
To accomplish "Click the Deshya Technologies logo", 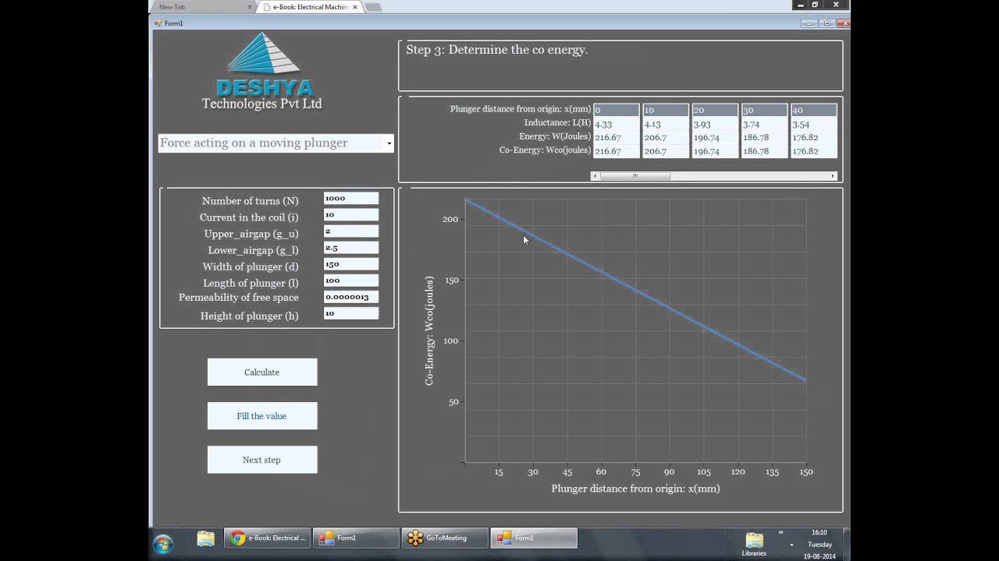I will point(263,72).
